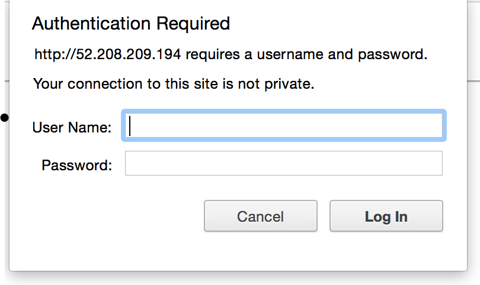Viewport: 480px width, 285px height.
Task: Click the "connection is not private" warning
Action: (x=173, y=84)
